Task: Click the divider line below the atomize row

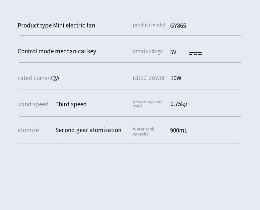Action: click(130, 143)
